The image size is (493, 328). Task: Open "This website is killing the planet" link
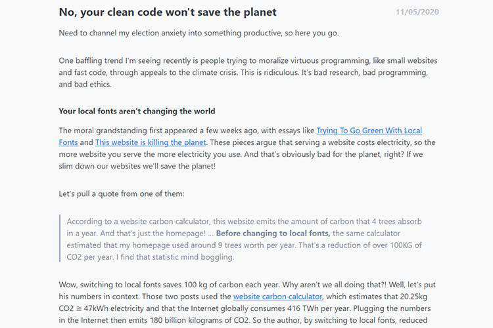point(151,142)
